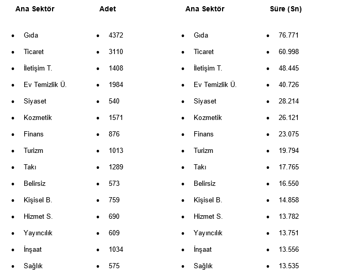Select the İnşaat count 1034
Viewport: 339px width, 278px height.
(116, 250)
